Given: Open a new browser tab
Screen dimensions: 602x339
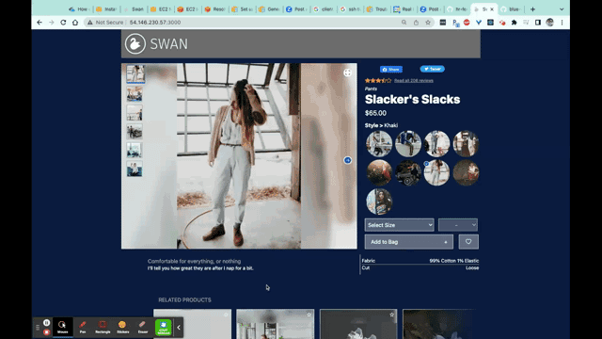Looking at the screenshot, I should [532, 9].
